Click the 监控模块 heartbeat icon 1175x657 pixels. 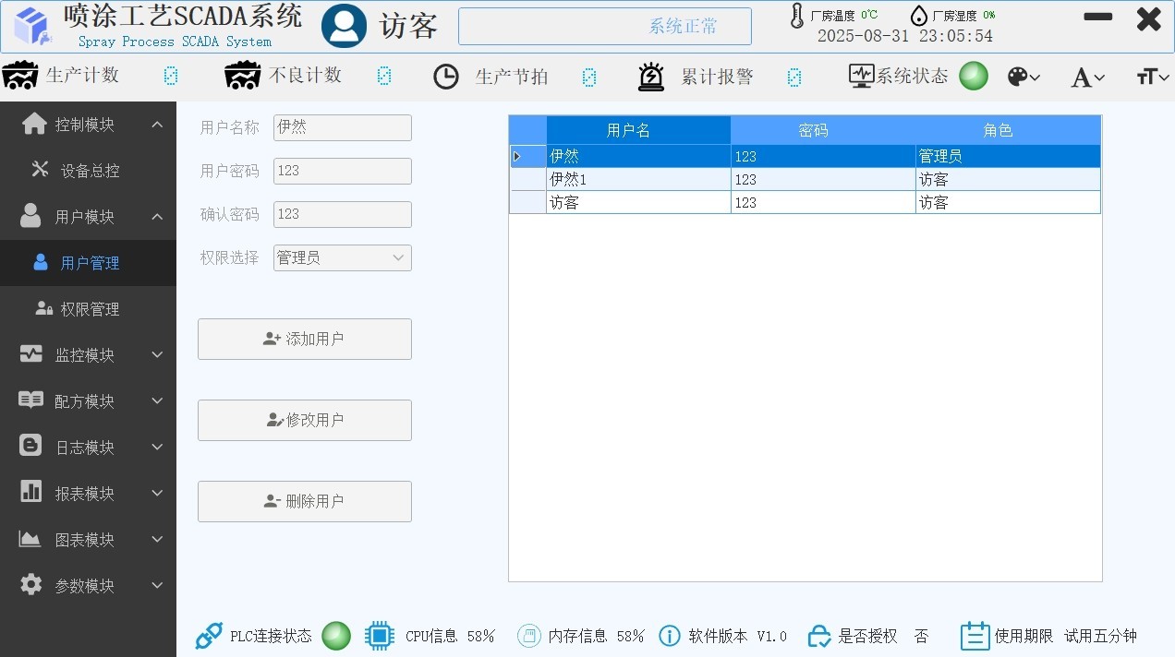(x=31, y=353)
